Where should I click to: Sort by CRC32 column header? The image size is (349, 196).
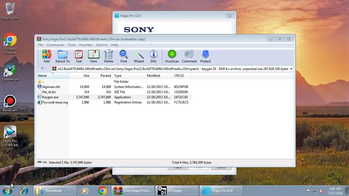182,76
